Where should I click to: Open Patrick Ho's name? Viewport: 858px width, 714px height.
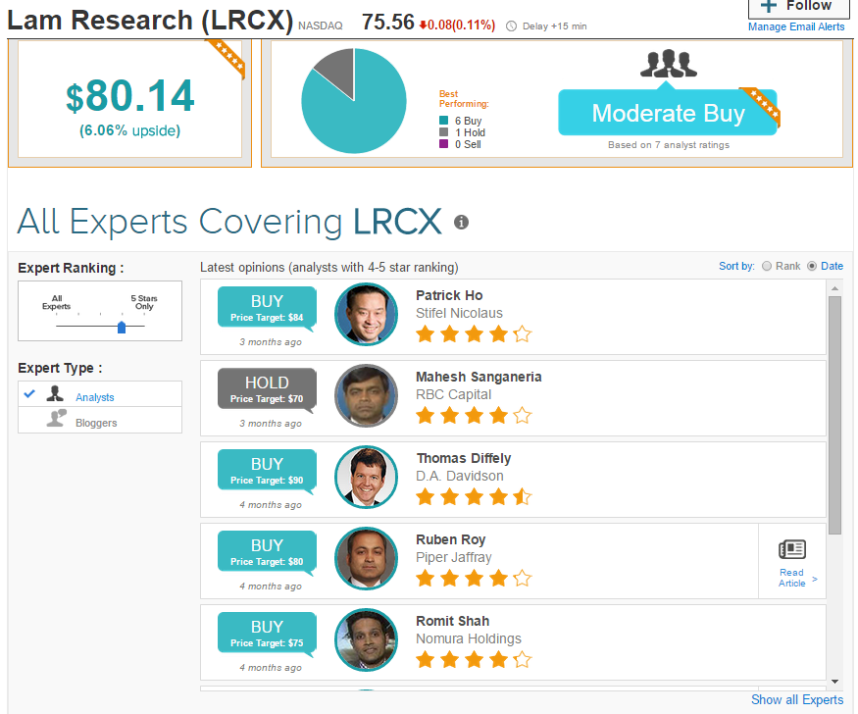click(449, 295)
